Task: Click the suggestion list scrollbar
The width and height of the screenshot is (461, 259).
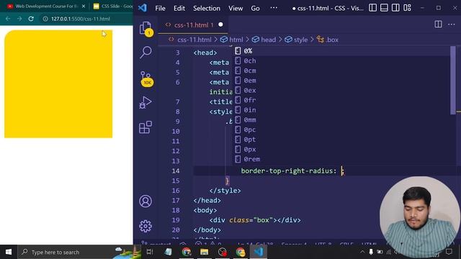Action: pos(453,80)
